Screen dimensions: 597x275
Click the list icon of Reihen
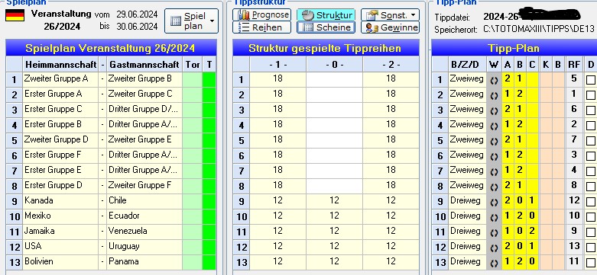tap(243, 27)
